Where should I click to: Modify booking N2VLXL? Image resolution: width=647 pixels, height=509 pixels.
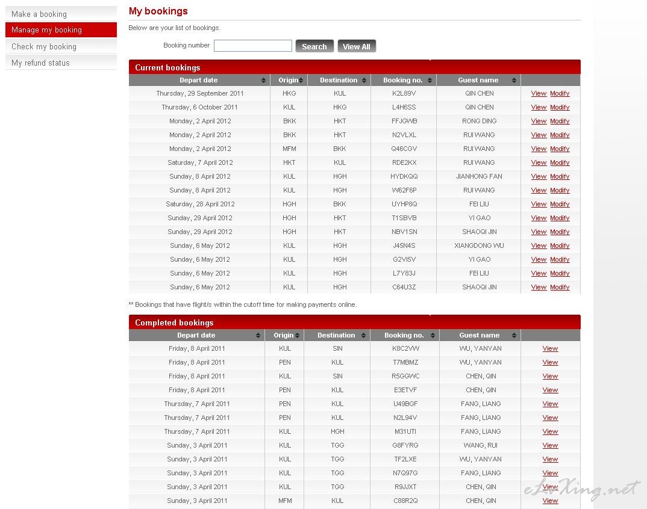(560, 135)
